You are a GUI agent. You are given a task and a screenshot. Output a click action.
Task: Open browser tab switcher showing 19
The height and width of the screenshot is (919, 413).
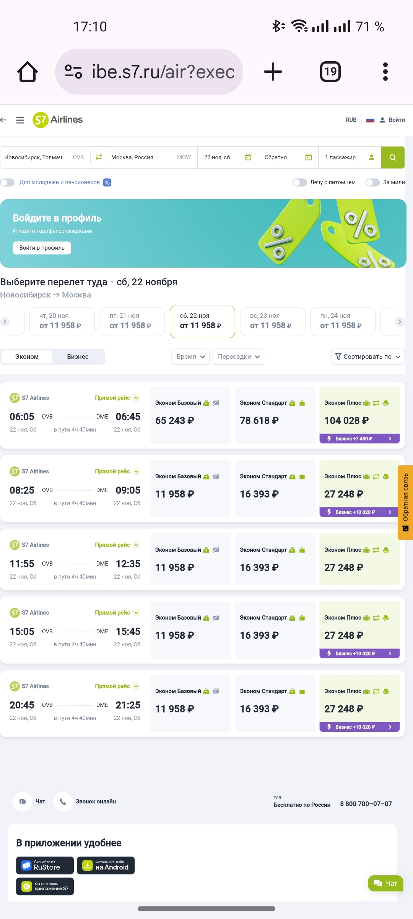pyautogui.click(x=330, y=72)
